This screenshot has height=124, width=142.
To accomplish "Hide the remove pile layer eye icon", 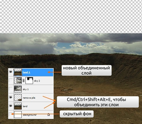I will (x=11, y=98).
